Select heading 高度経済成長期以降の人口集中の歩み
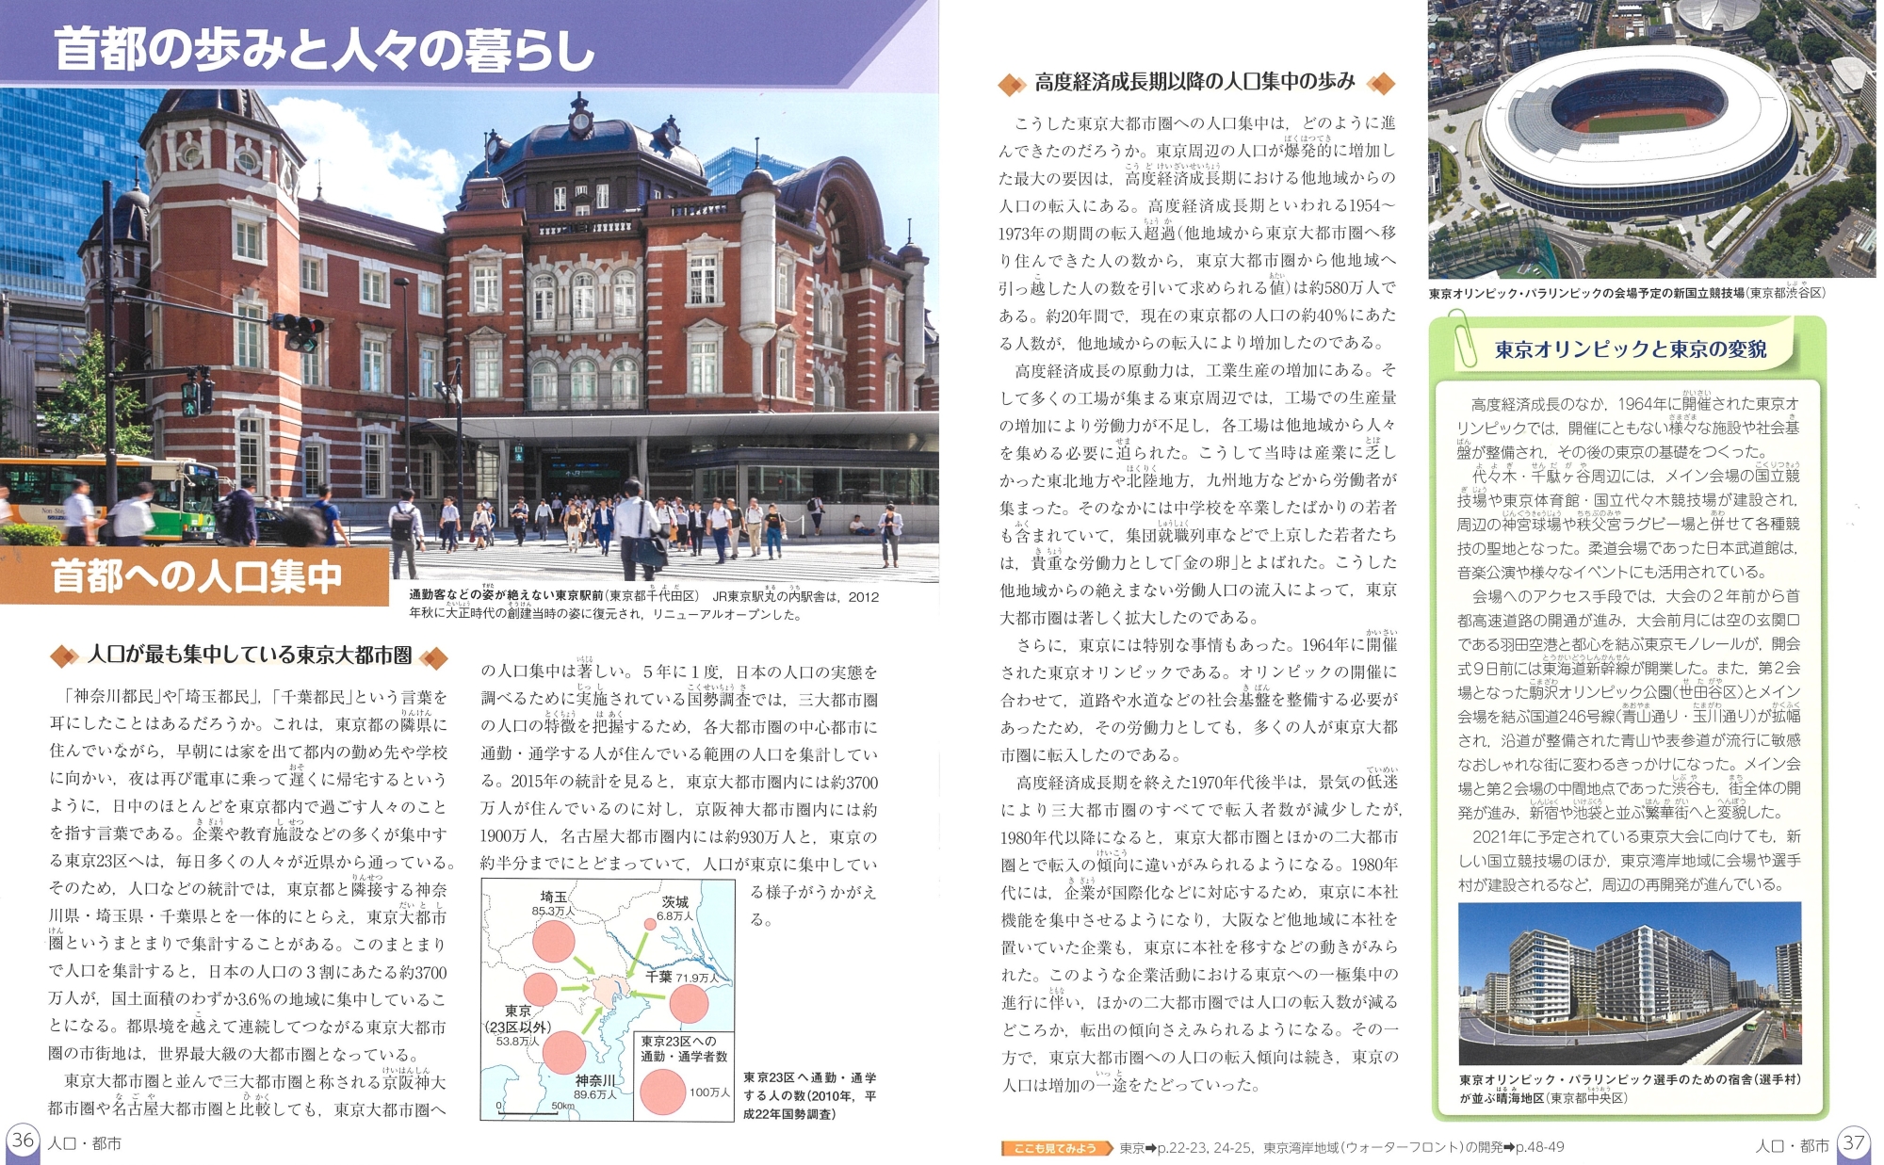This screenshot has width=1884, height=1165. (1195, 83)
